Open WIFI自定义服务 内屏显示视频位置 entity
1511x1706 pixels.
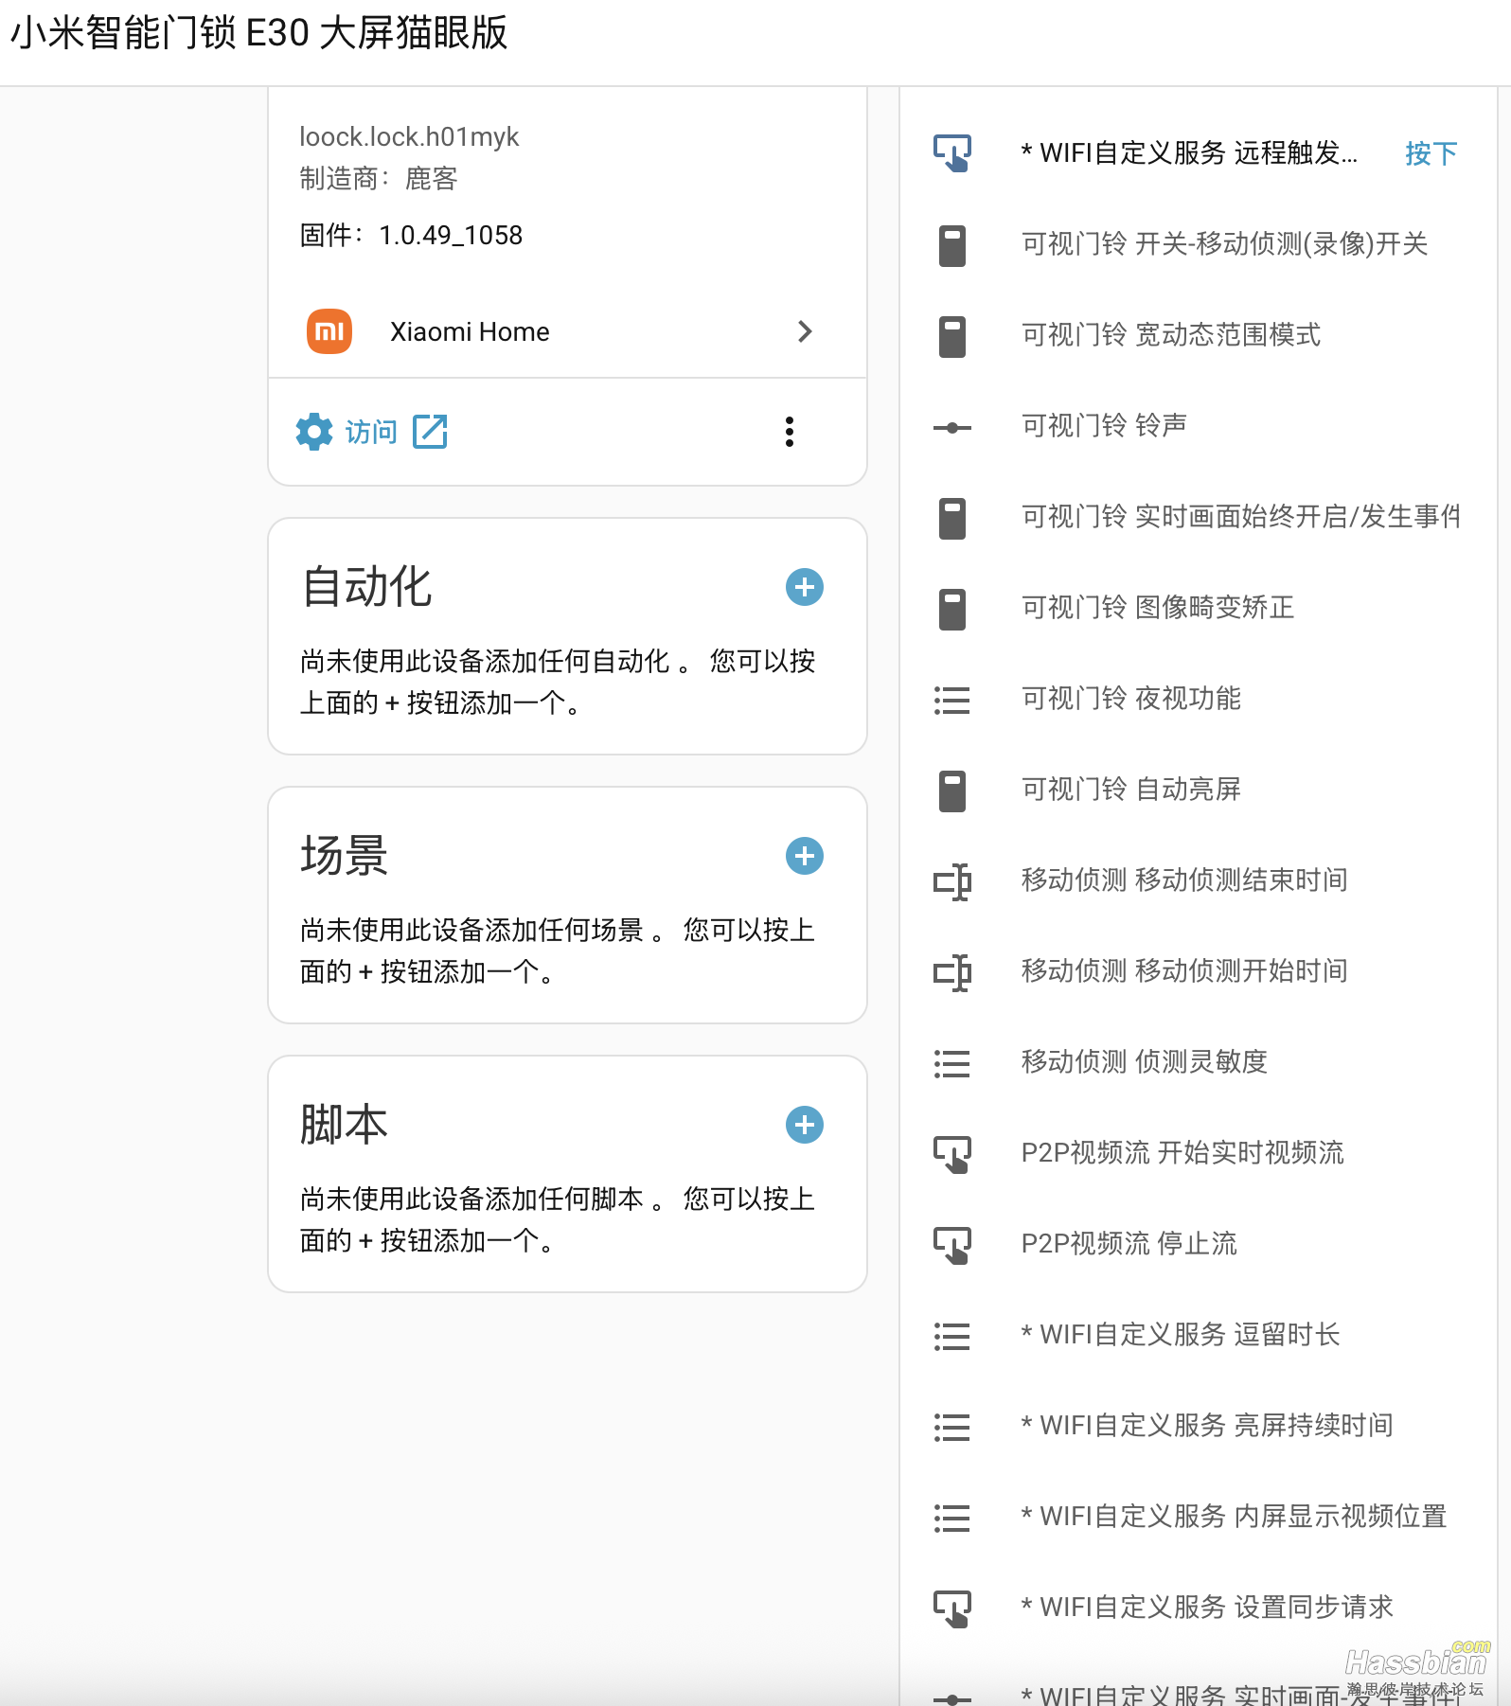(x=1234, y=1517)
